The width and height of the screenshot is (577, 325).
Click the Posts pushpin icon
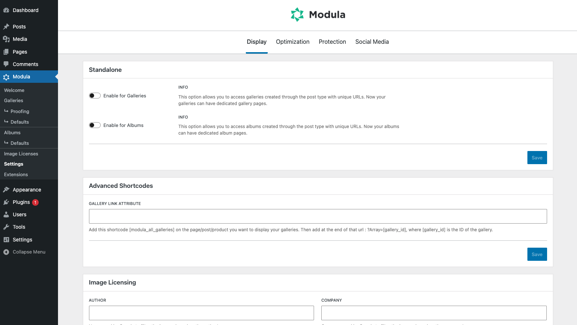point(6,27)
